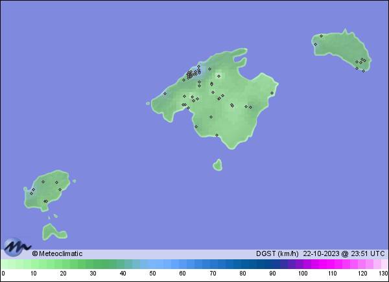Click the 10 value on the scale
This screenshot has width=389, height=282.
click(x=34, y=274)
